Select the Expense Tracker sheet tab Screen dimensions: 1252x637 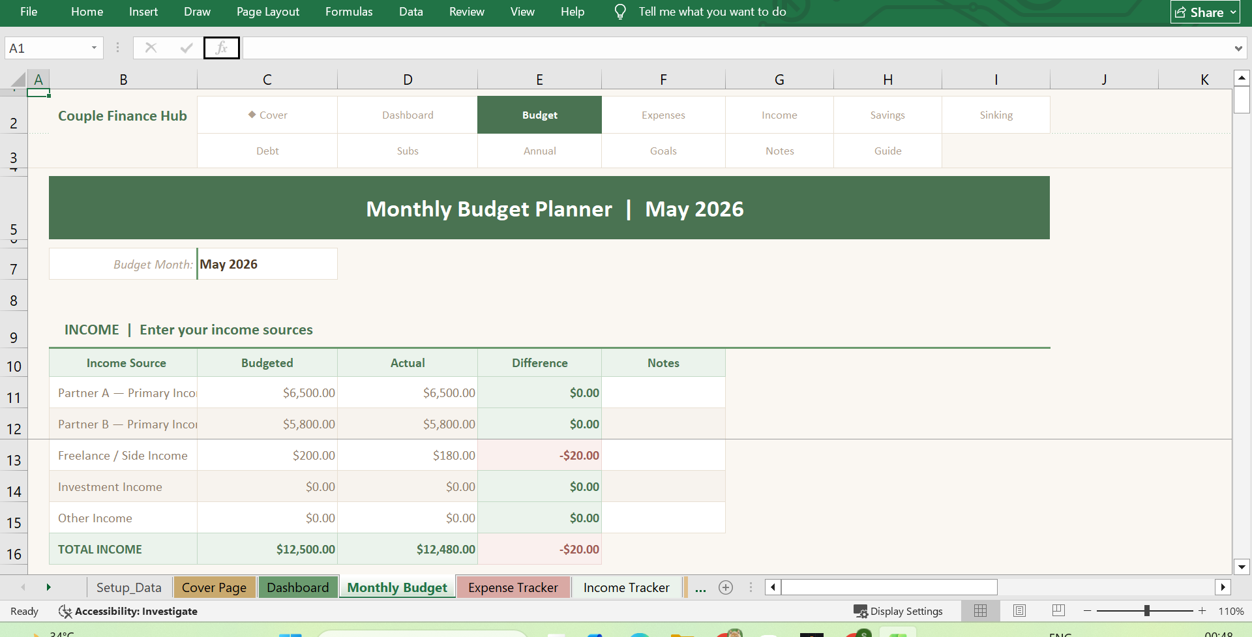(513, 587)
